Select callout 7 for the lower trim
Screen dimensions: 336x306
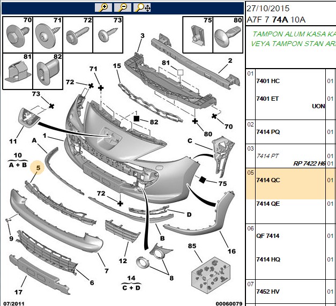tap(107, 271)
